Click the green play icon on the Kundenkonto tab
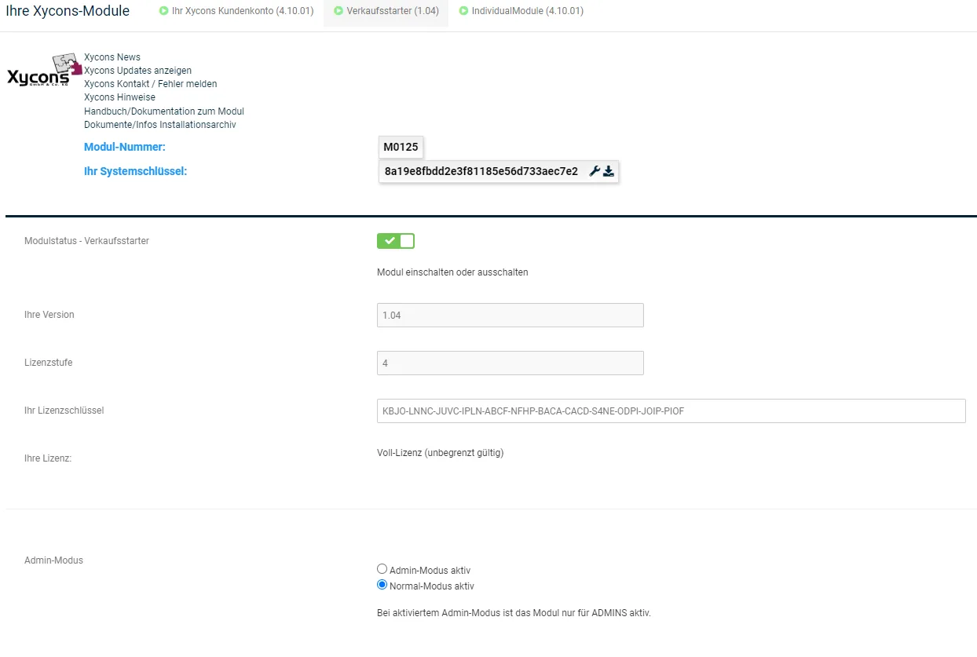Viewport: 977px width, 657px height. click(163, 12)
